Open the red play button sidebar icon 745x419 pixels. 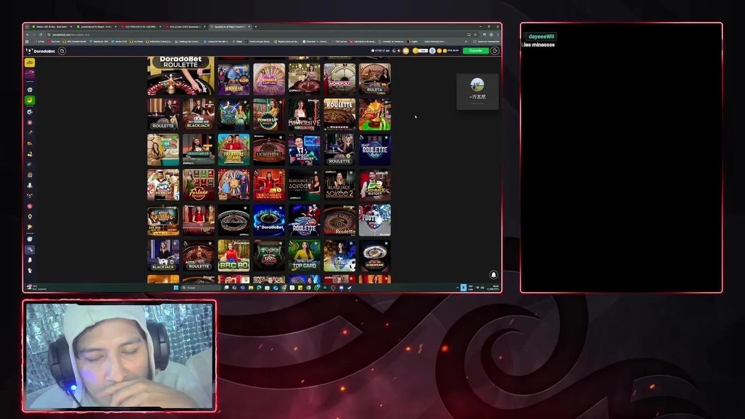[30, 122]
